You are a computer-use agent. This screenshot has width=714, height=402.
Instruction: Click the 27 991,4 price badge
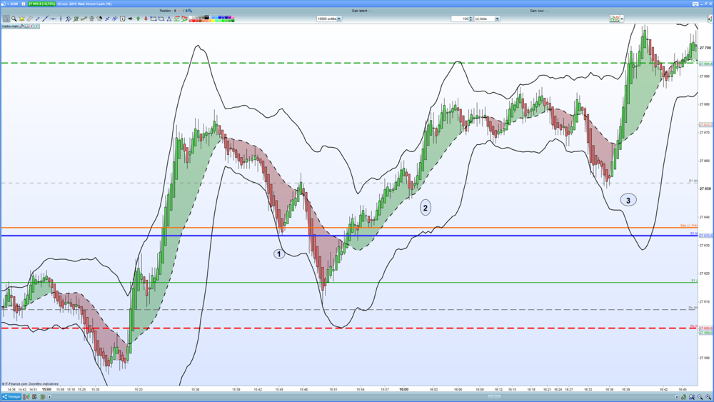click(41, 4)
